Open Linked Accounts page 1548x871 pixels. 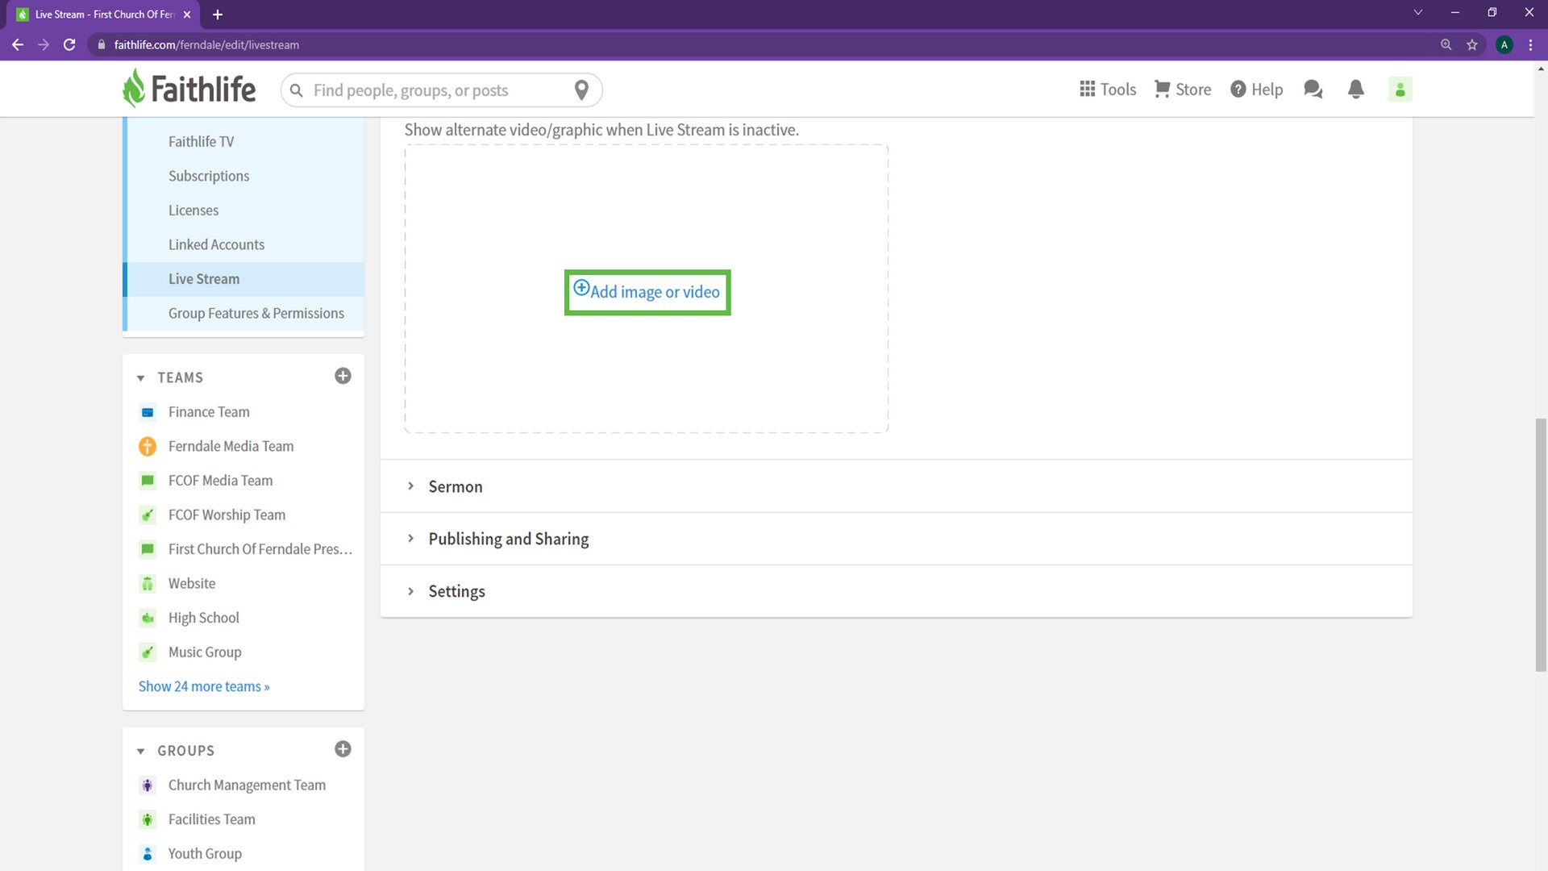(216, 245)
